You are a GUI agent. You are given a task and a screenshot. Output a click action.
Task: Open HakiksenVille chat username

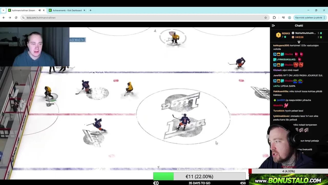tap(281, 91)
